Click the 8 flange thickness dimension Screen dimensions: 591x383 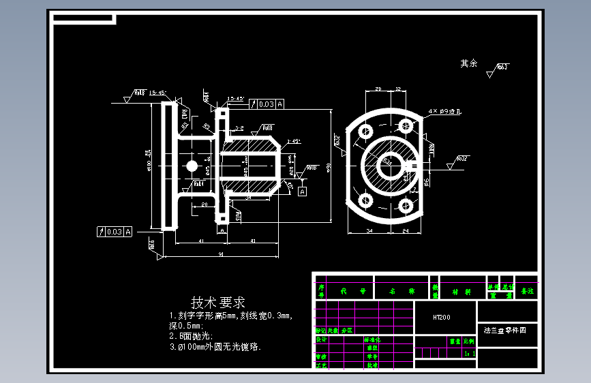click(222, 231)
